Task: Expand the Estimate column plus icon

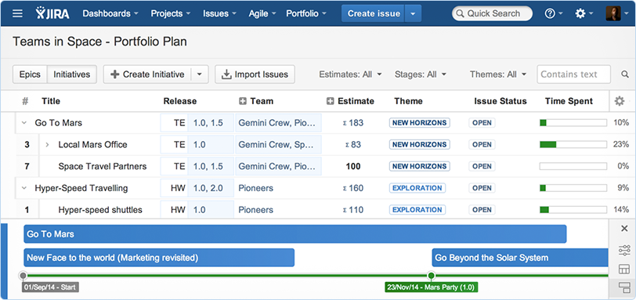Action: [331, 101]
